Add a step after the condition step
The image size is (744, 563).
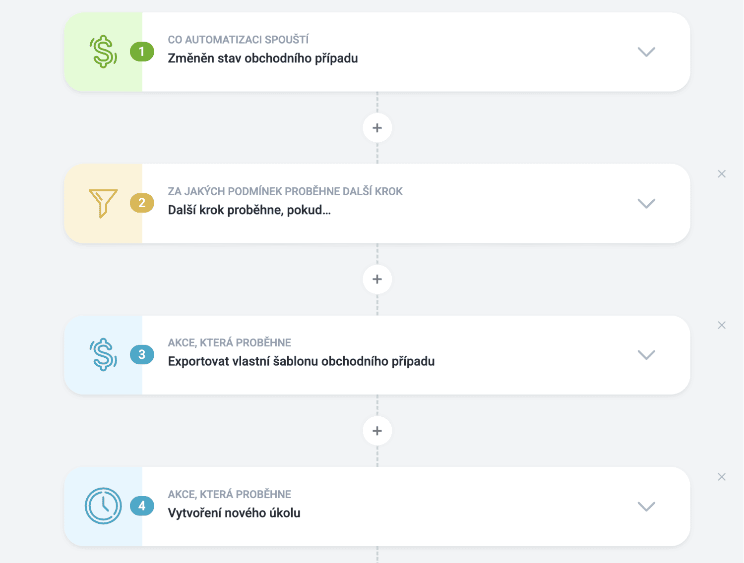coord(377,280)
